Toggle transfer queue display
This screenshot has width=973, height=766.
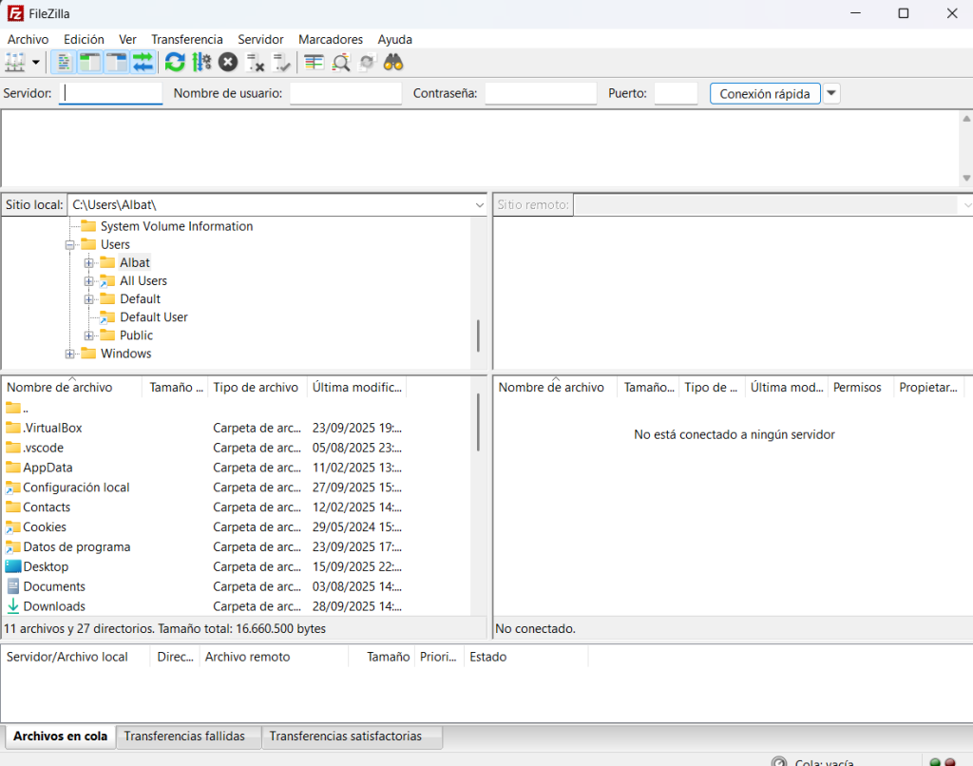(x=143, y=63)
